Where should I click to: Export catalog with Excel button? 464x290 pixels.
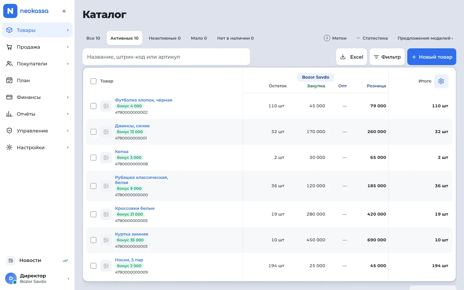click(352, 57)
